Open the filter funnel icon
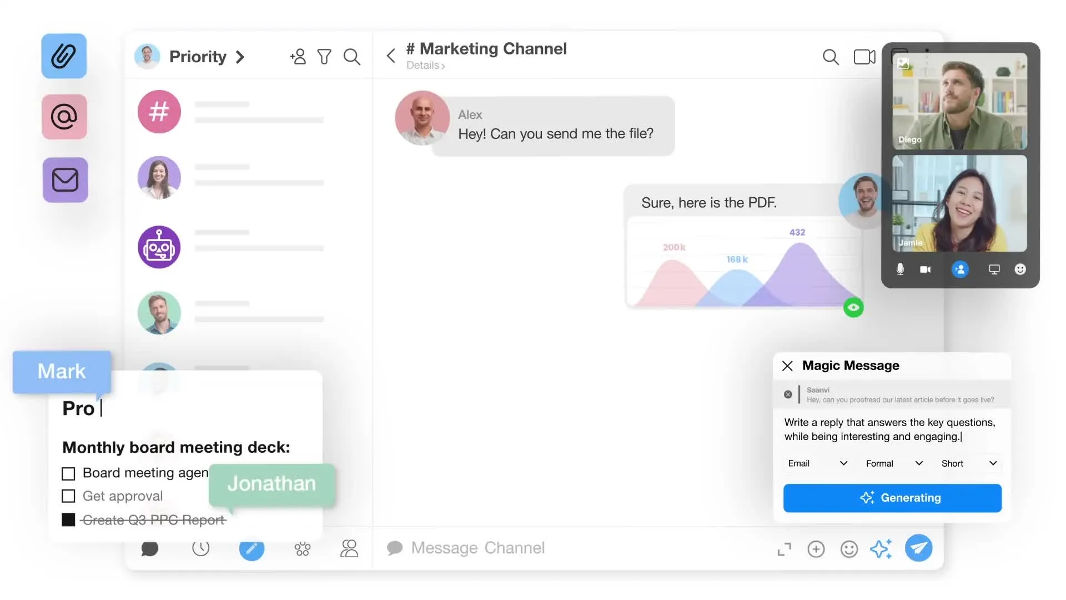Image resolution: width=1066 pixels, height=600 pixels. 324,57
